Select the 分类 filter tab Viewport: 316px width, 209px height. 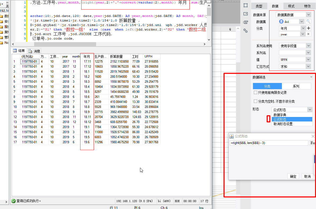click(x=267, y=86)
